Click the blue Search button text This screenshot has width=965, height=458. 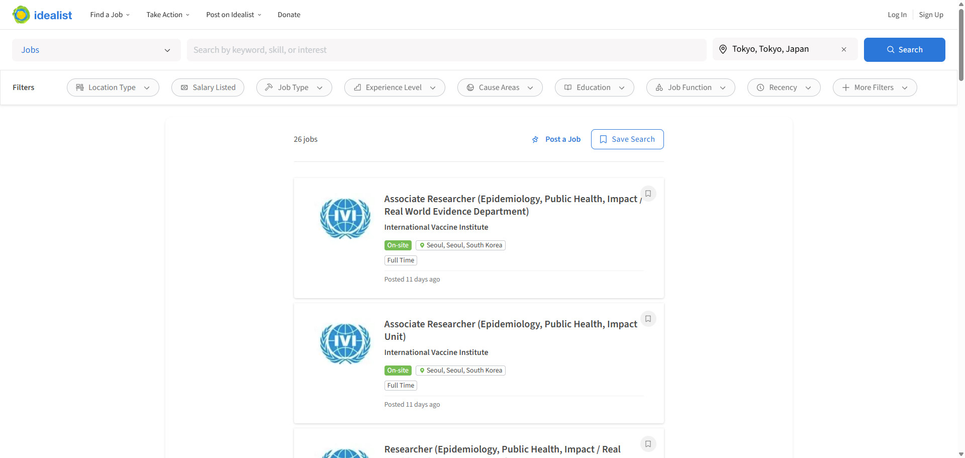click(x=910, y=50)
